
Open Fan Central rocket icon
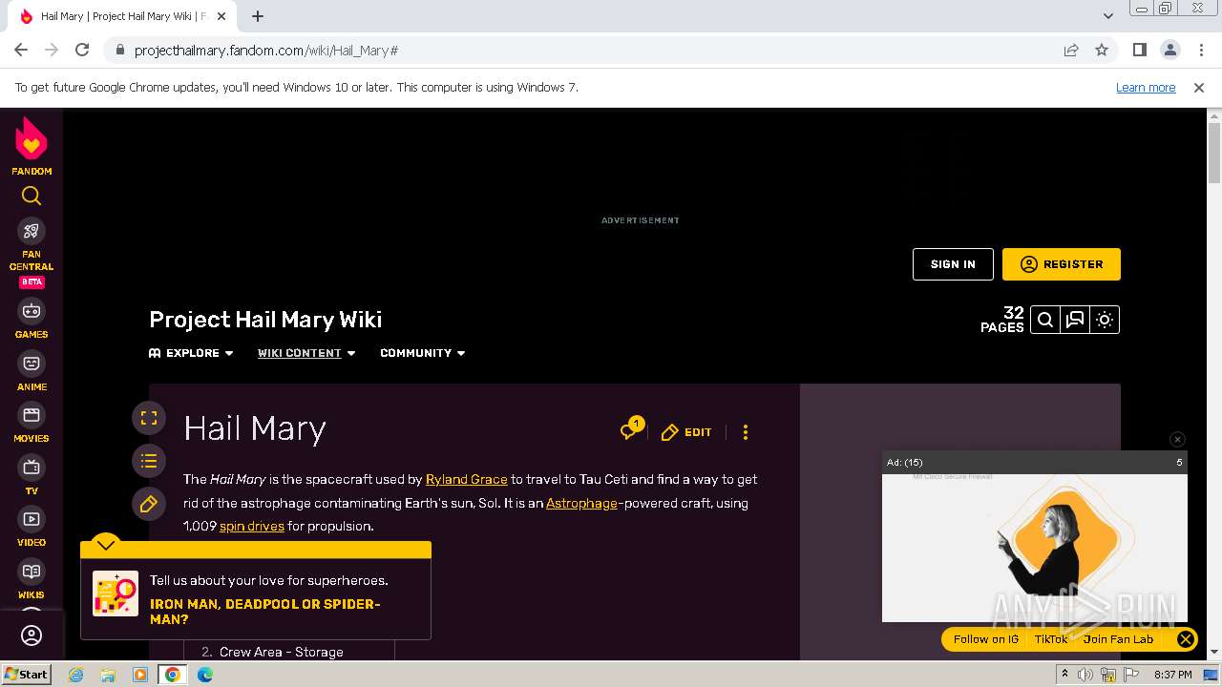coord(32,231)
